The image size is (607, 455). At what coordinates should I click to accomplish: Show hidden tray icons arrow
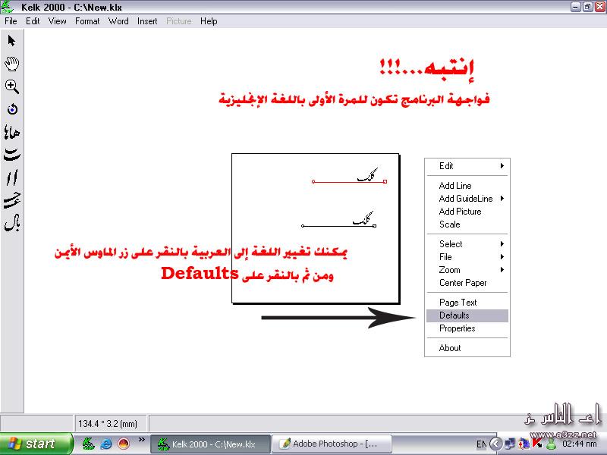[x=496, y=444]
